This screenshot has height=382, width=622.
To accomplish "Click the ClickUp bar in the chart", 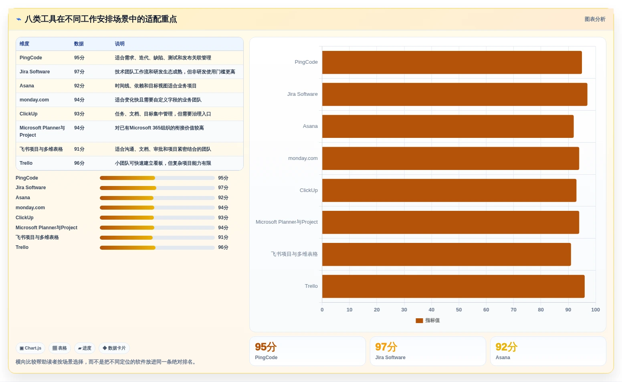I will click(449, 190).
